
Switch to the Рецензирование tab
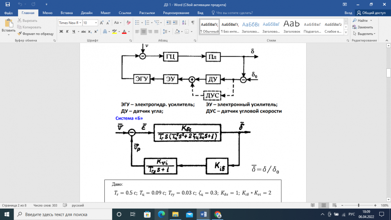[x=176, y=13]
